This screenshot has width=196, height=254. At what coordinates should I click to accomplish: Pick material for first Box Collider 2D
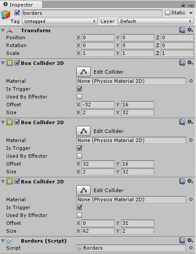pyautogui.click(x=191, y=81)
